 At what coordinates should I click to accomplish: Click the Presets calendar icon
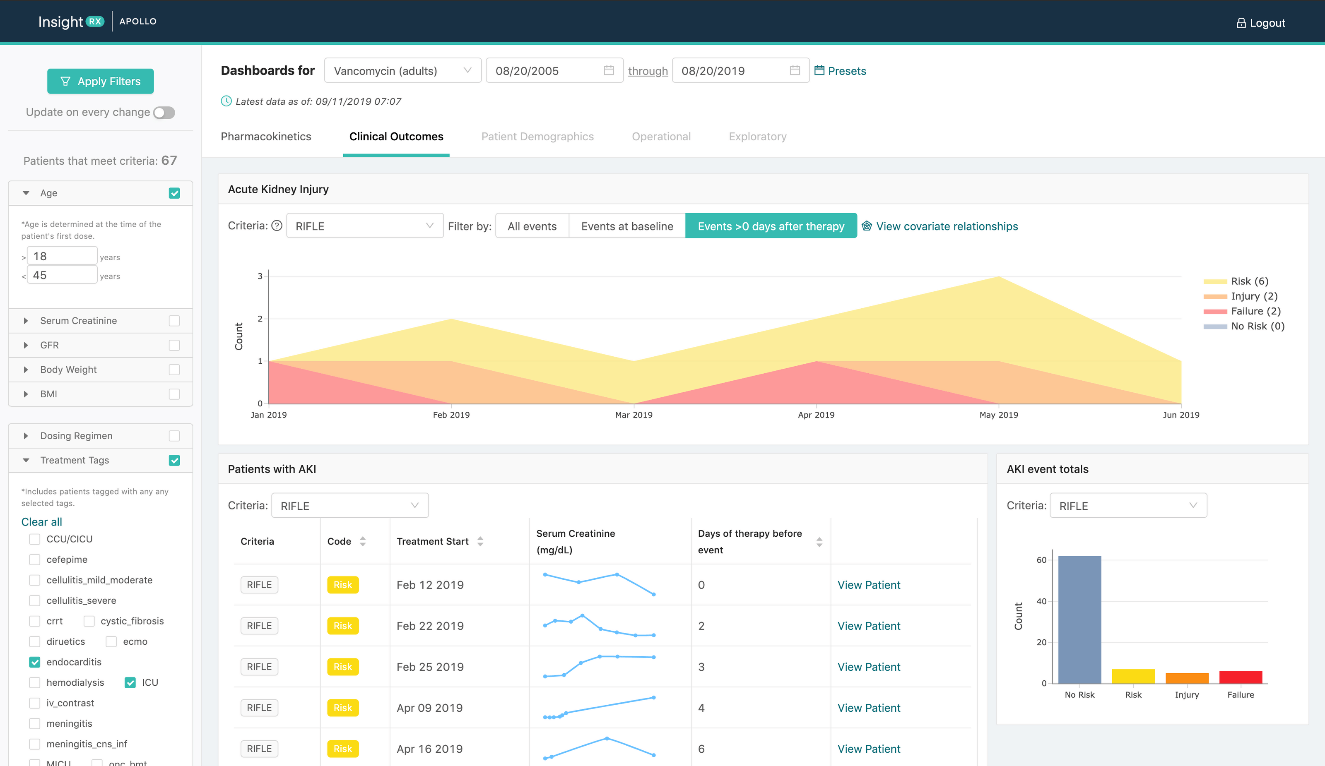pyautogui.click(x=819, y=70)
